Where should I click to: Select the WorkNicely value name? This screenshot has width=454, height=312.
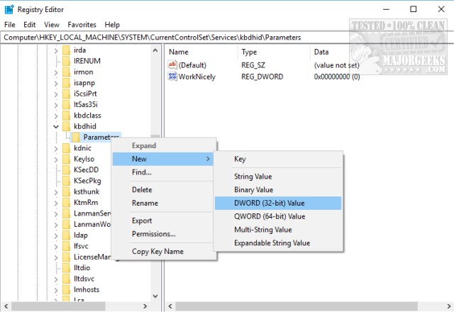coord(197,77)
